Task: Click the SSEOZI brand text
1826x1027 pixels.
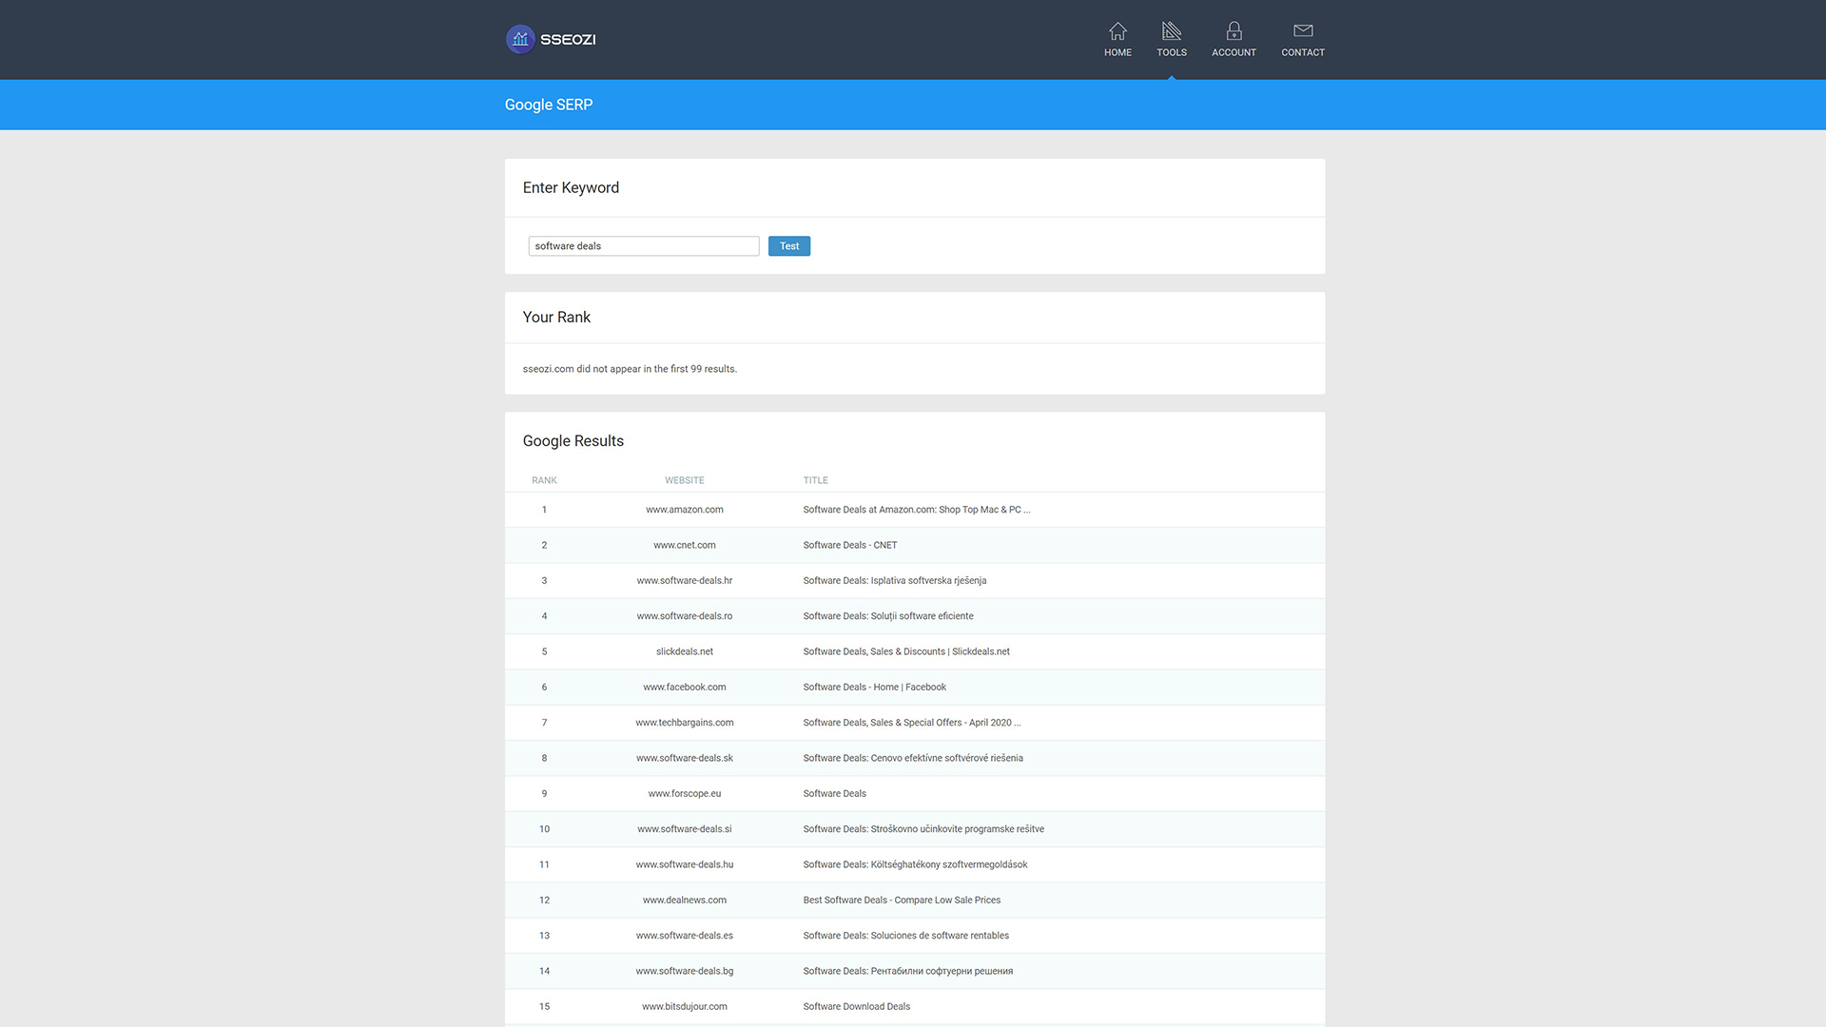Action: (x=568, y=39)
